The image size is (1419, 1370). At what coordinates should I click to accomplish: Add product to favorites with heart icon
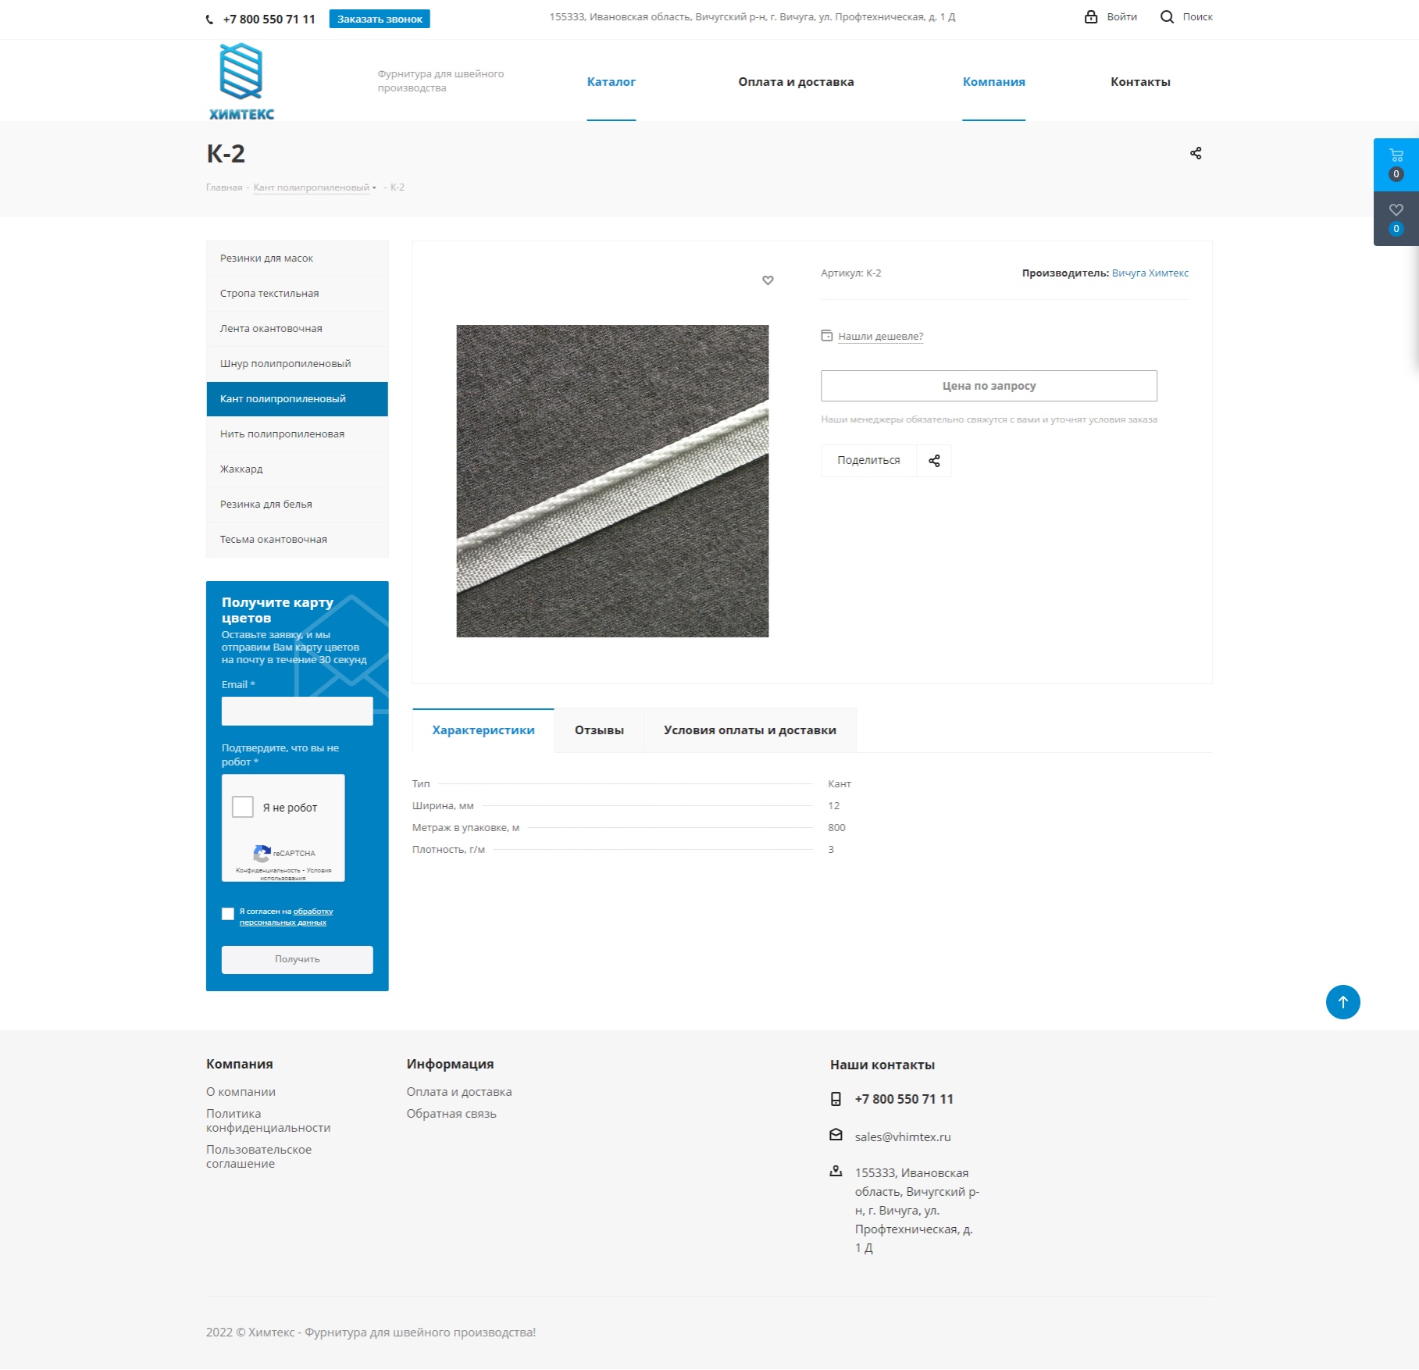pos(768,280)
